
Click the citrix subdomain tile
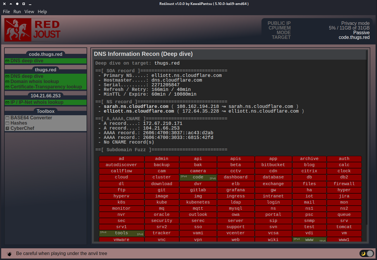[309, 171]
